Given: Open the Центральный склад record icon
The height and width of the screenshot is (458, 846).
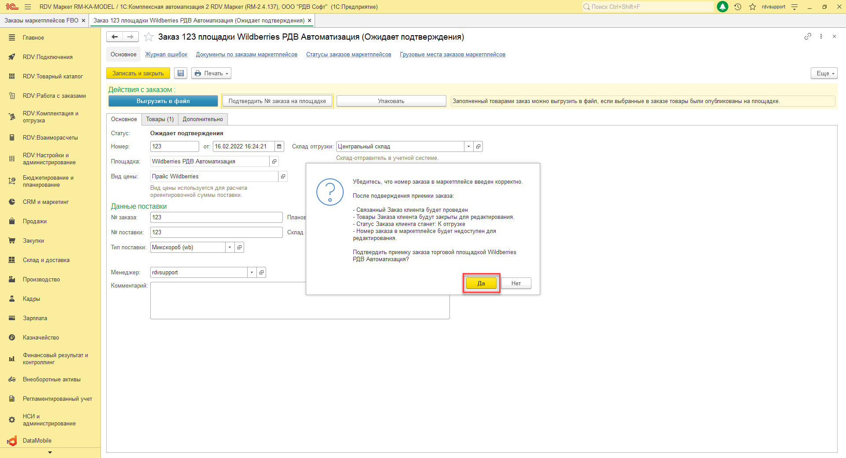Looking at the screenshot, I should point(478,147).
